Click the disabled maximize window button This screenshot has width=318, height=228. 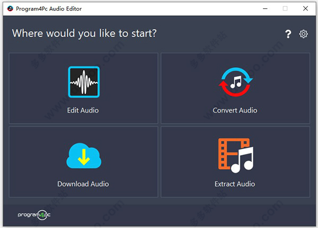coord(285,8)
